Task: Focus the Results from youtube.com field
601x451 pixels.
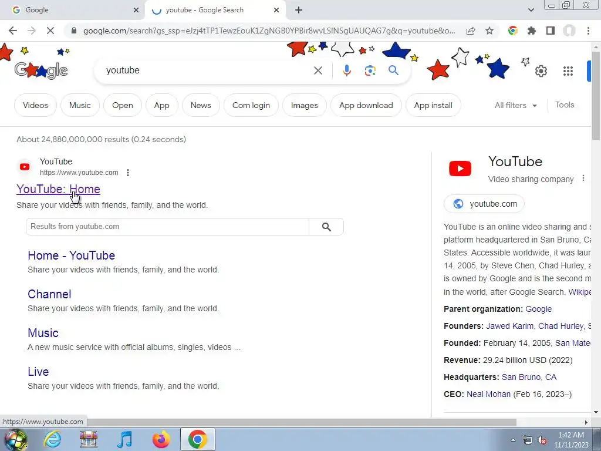Action: tap(167, 227)
